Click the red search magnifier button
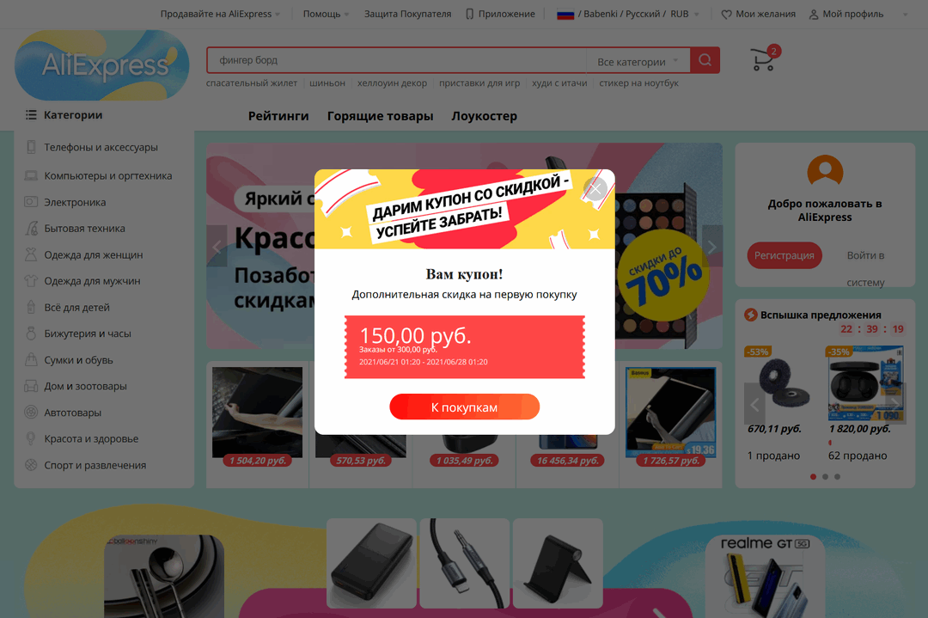Viewport: 928px width, 618px height. click(x=705, y=60)
